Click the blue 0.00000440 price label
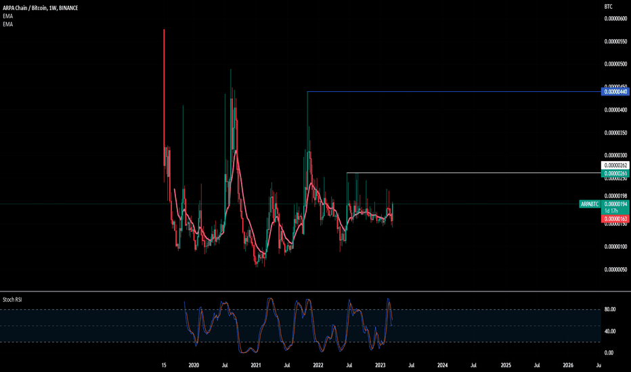631x372 pixels. [x=615, y=92]
